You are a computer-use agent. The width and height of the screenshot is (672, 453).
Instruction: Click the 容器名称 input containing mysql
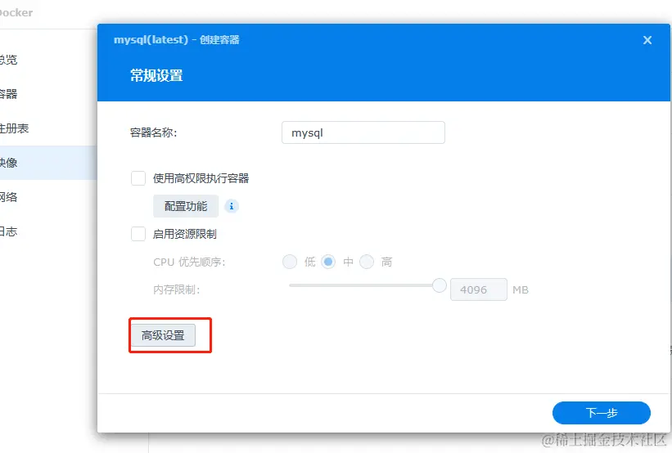(363, 132)
